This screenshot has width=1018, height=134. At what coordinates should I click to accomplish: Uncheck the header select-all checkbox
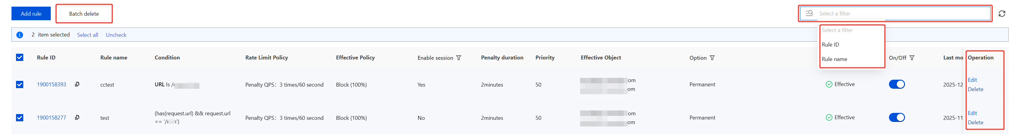point(20,58)
